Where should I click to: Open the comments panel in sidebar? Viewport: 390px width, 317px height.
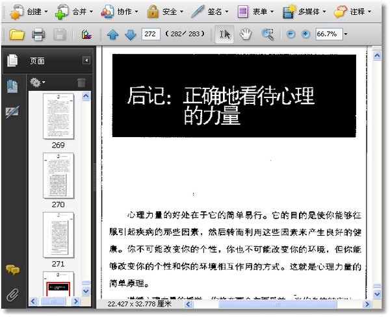tap(12, 270)
